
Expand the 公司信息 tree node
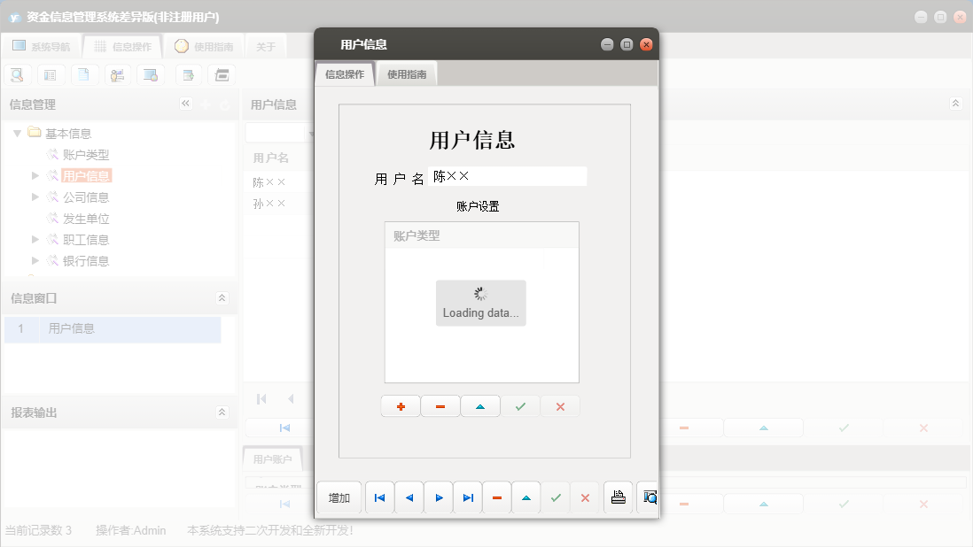35,196
